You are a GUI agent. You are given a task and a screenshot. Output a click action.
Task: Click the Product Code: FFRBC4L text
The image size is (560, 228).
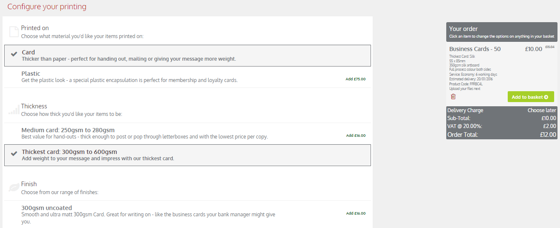466,84
